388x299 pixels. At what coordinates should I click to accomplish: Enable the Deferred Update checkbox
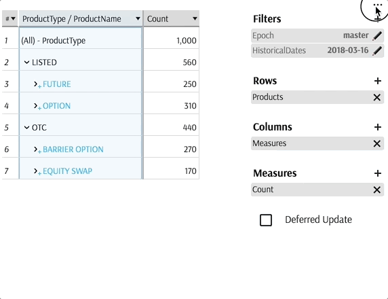(266, 220)
